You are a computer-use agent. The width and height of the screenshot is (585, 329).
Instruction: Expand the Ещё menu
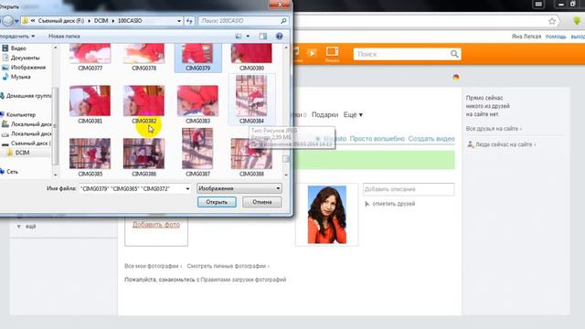pos(353,115)
